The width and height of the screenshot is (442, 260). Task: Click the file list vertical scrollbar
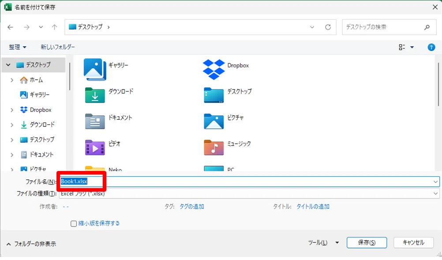click(x=438, y=85)
